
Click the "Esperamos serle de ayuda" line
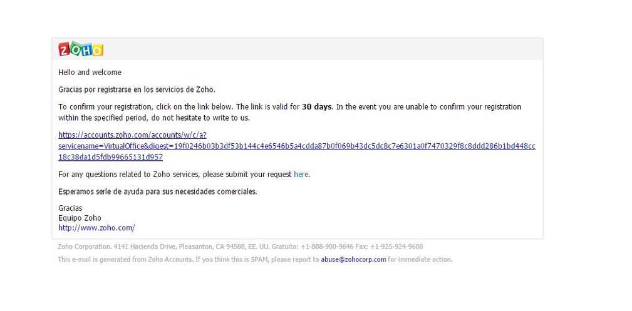(x=158, y=191)
